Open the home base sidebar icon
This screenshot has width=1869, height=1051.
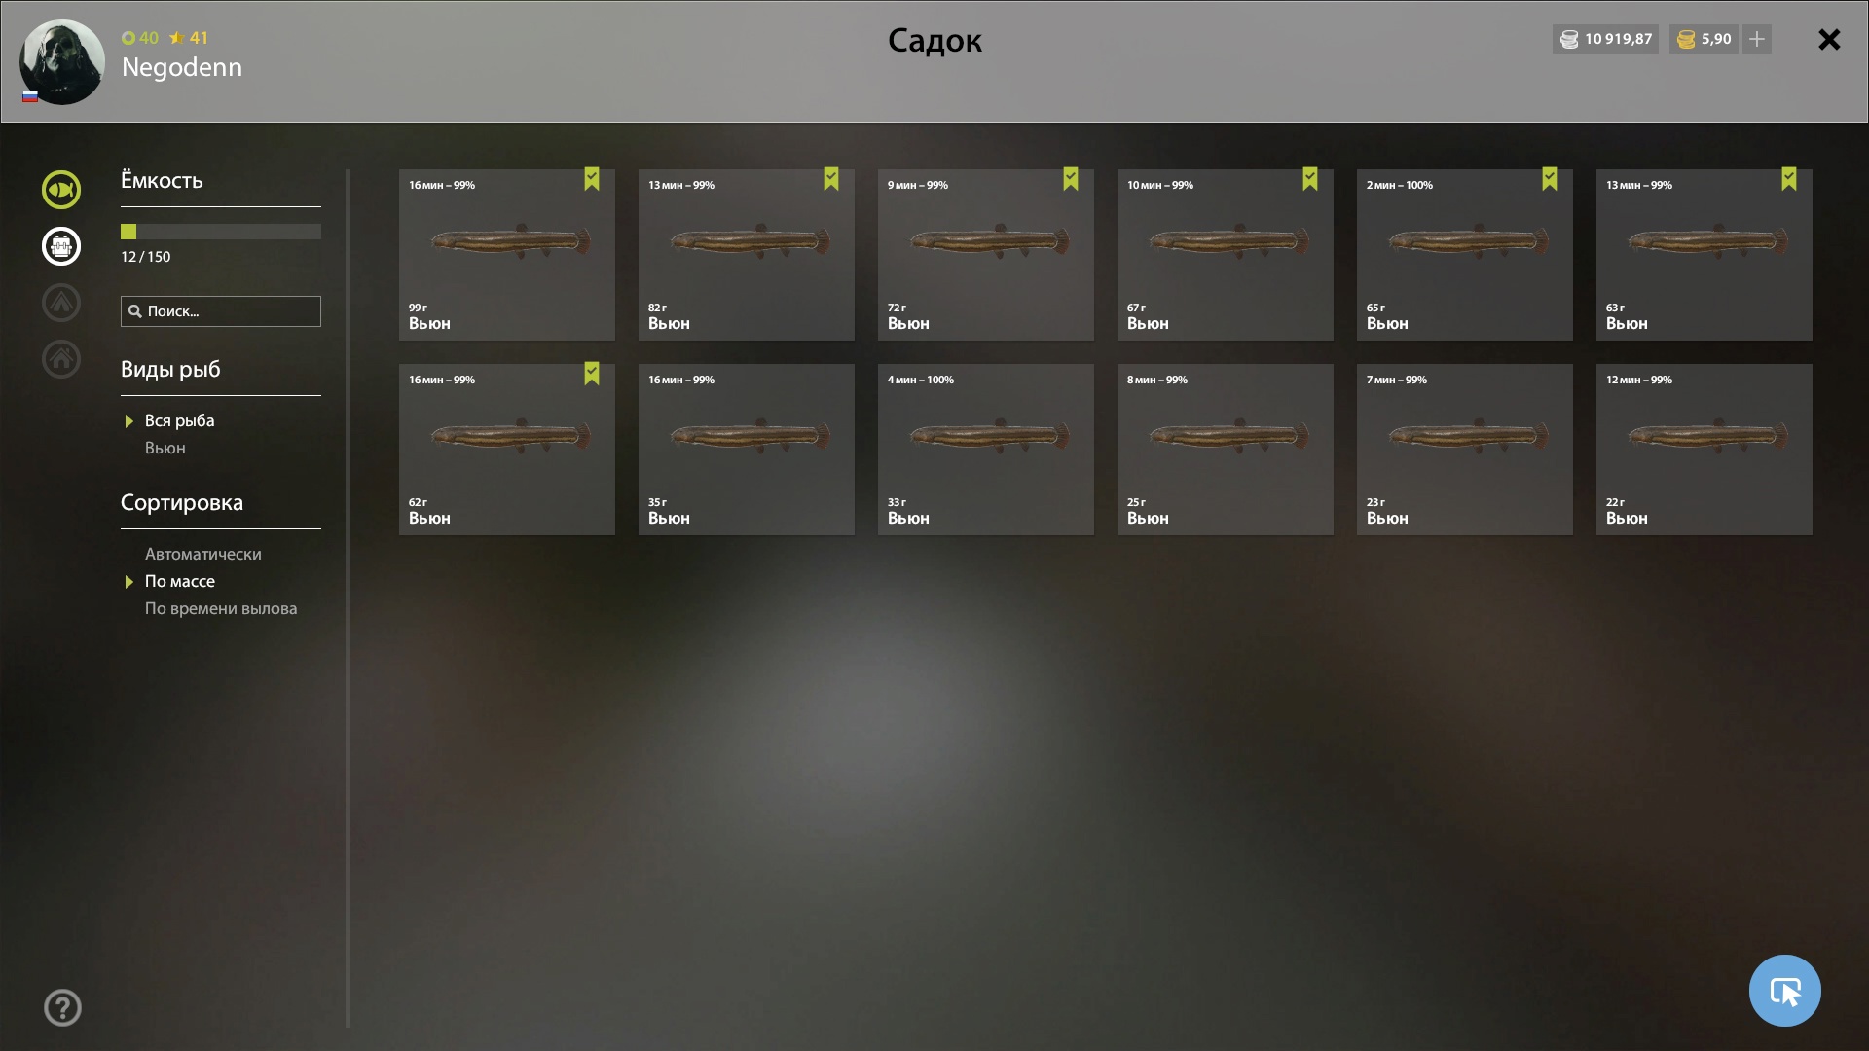click(x=61, y=359)
